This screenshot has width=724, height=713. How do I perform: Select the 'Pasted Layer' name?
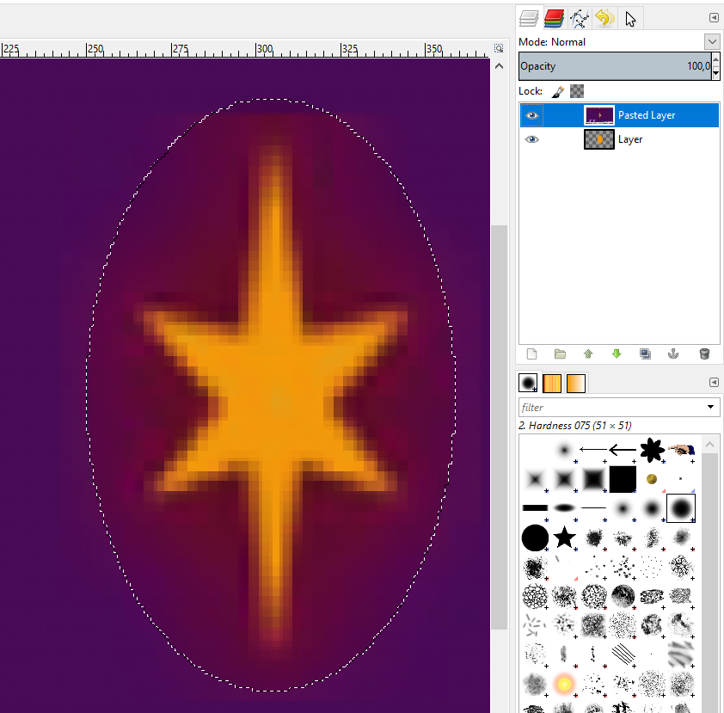(x=647, y=115)
